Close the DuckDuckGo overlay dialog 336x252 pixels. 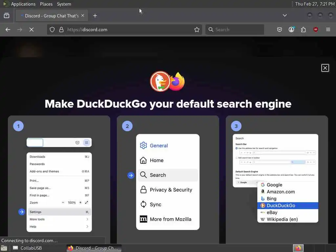coord(325,68)
